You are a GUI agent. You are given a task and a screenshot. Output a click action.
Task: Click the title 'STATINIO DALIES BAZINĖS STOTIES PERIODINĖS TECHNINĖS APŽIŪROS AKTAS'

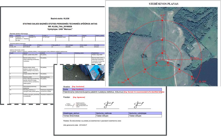(60, 24)
